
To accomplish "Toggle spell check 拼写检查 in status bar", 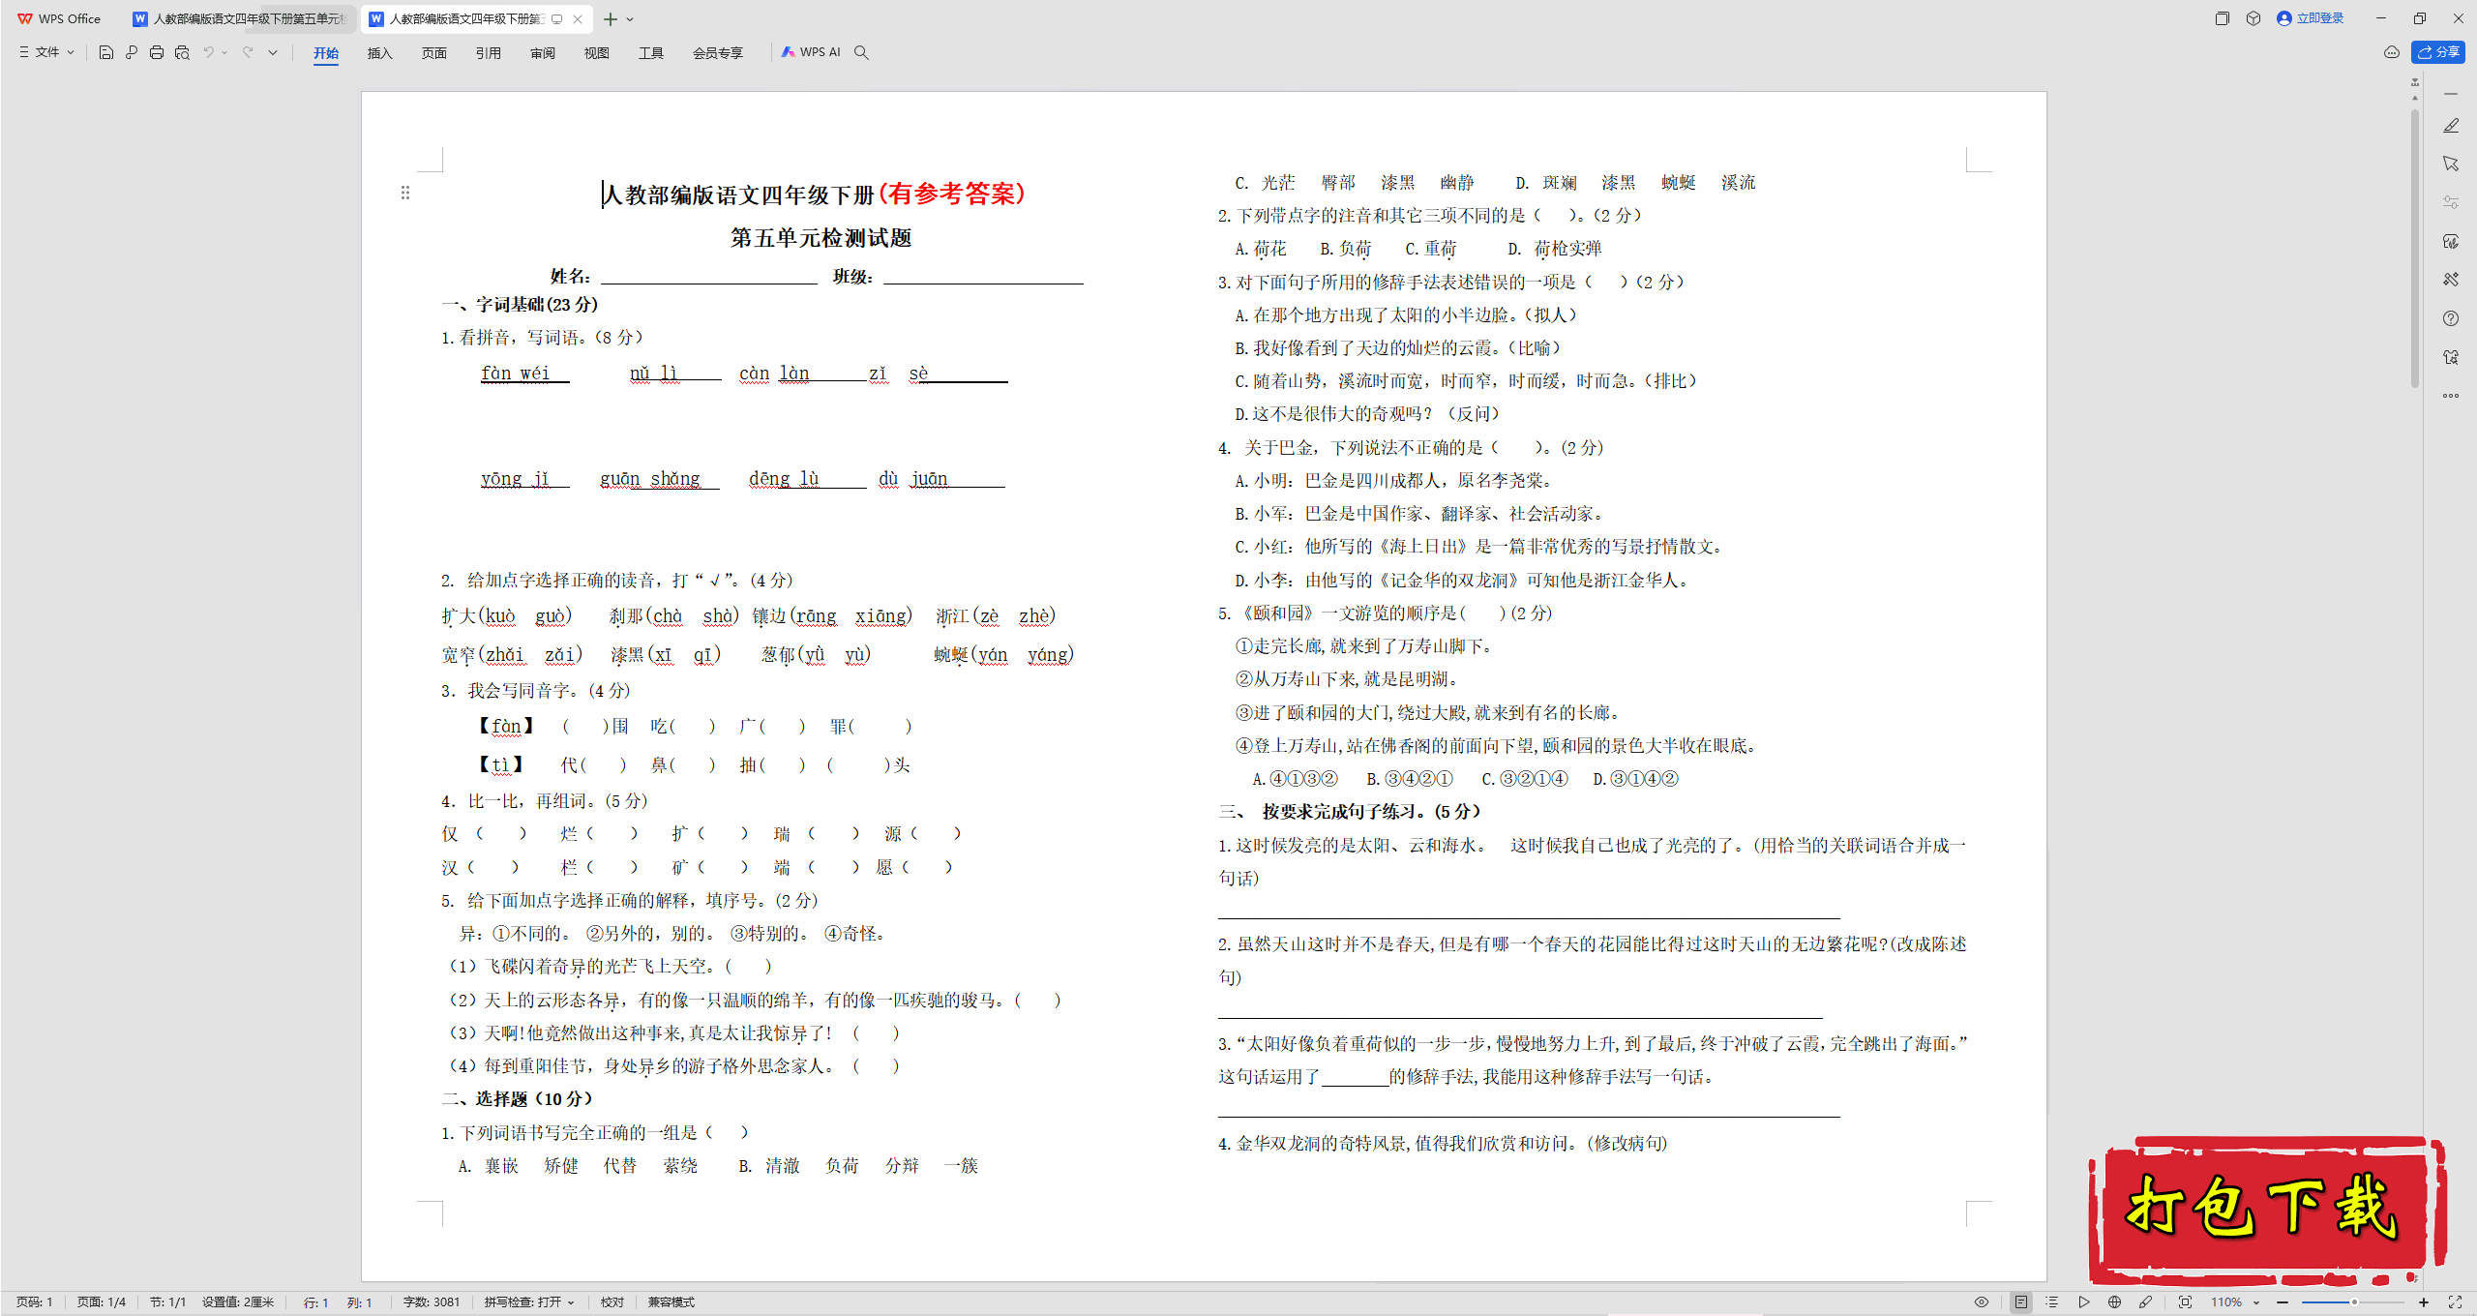I will (529, 1302).
